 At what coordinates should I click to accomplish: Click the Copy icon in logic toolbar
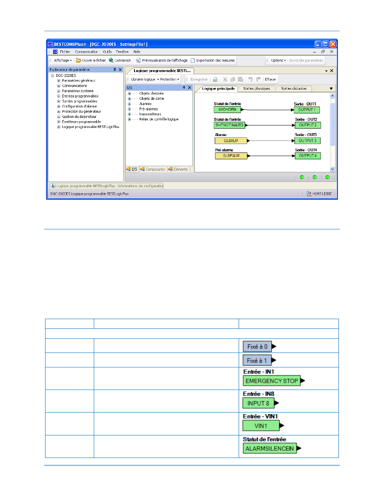pos(233,79)
